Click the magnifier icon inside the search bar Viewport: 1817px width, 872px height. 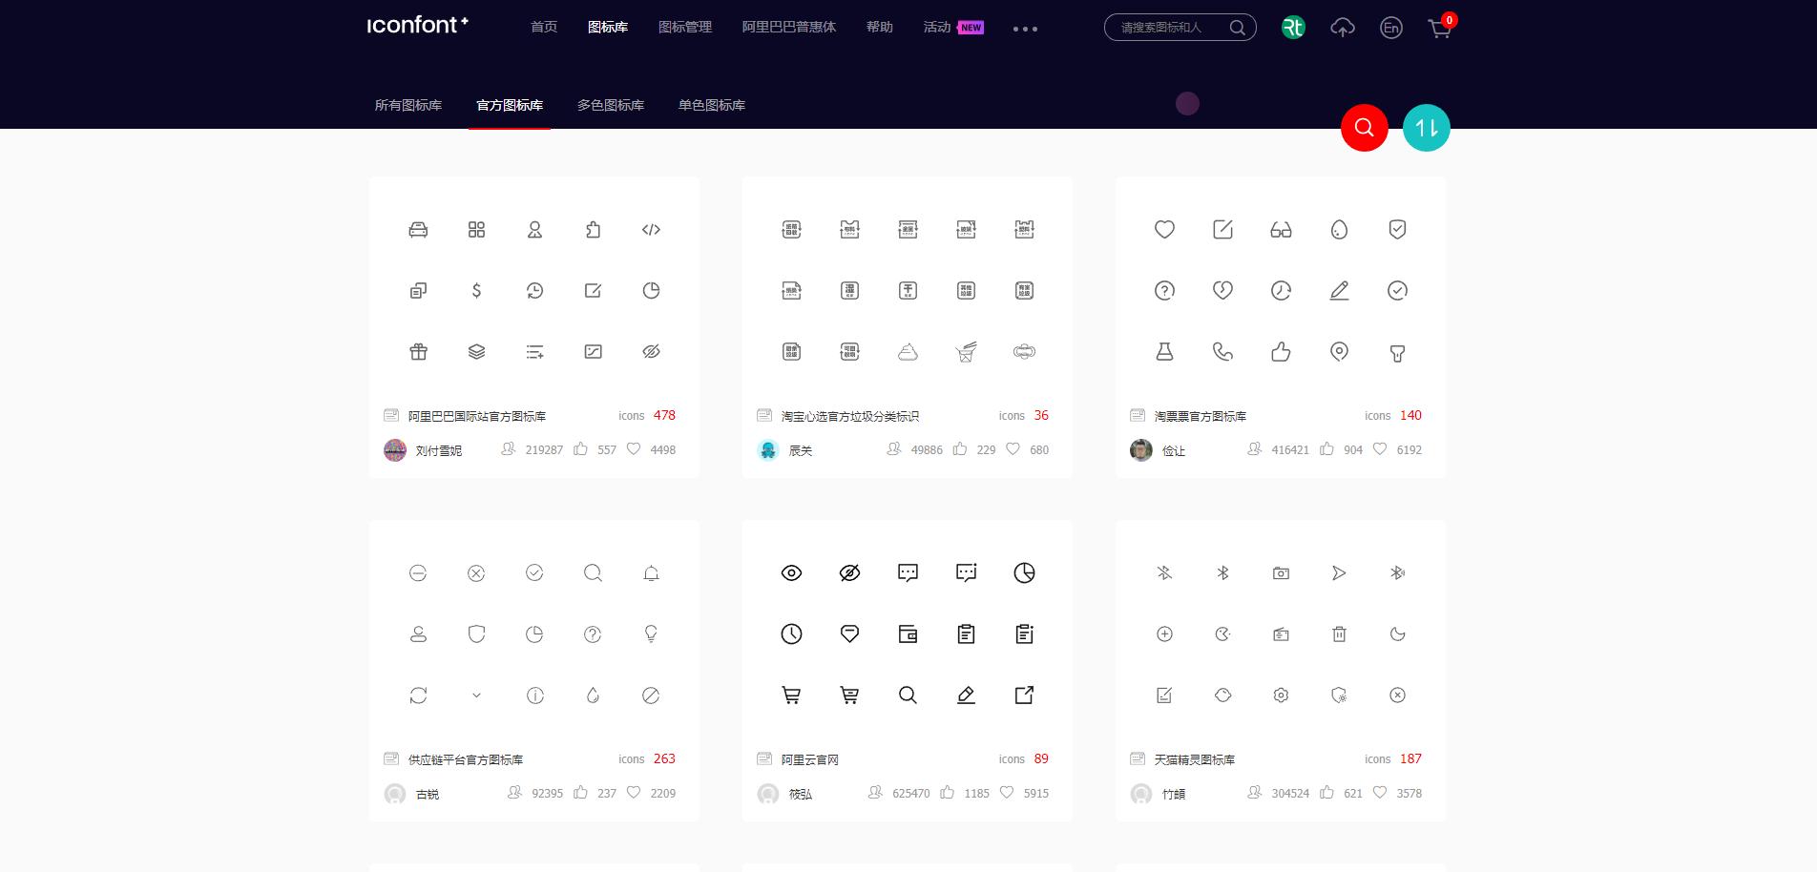1237,28
